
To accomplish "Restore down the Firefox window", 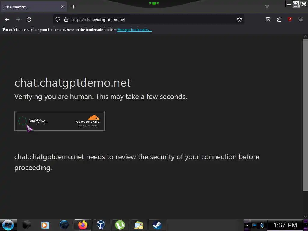I will point(296,4).
